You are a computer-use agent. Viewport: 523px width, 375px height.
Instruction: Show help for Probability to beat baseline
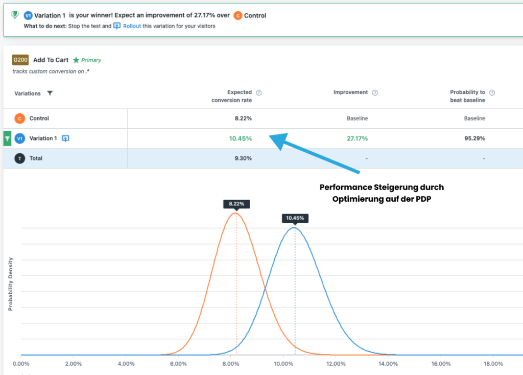[492, 93]
